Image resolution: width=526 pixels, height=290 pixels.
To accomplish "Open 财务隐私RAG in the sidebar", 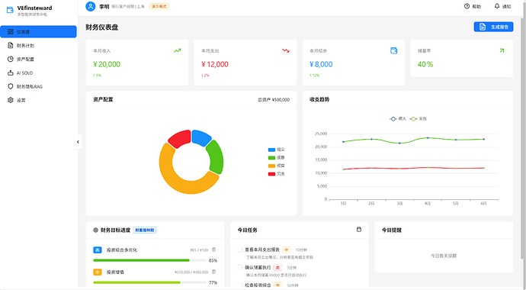I will pos(38,86).
